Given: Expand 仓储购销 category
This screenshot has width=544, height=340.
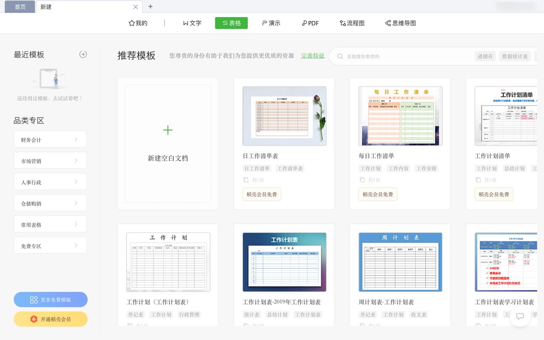Looking at the screenshot, I should 50,203.
